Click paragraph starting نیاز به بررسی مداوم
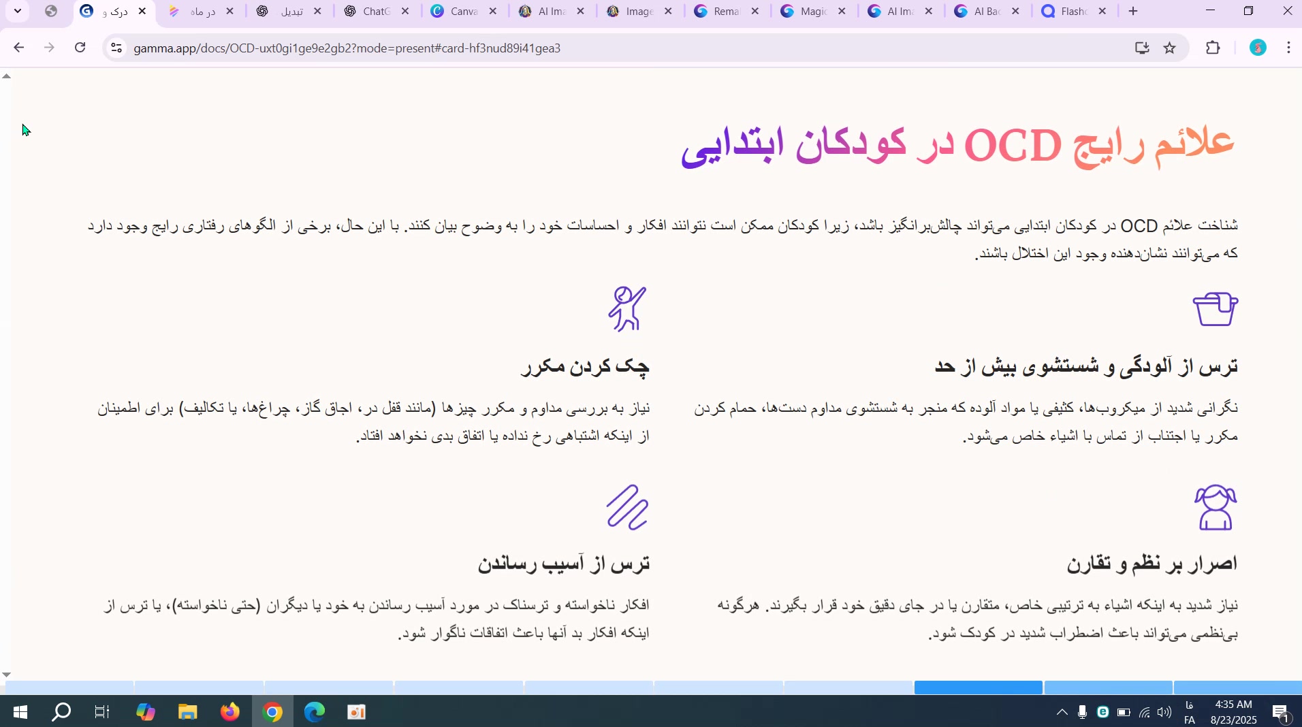The width and height of the screenshot is (1302, 727). (x=374, y=423)
